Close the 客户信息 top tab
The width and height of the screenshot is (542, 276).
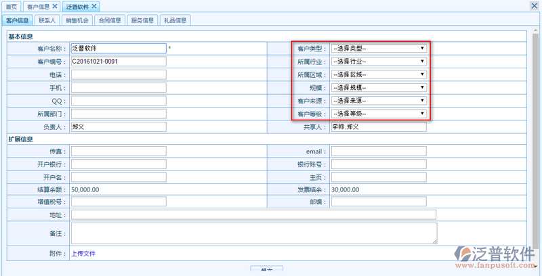coord(55,6)
